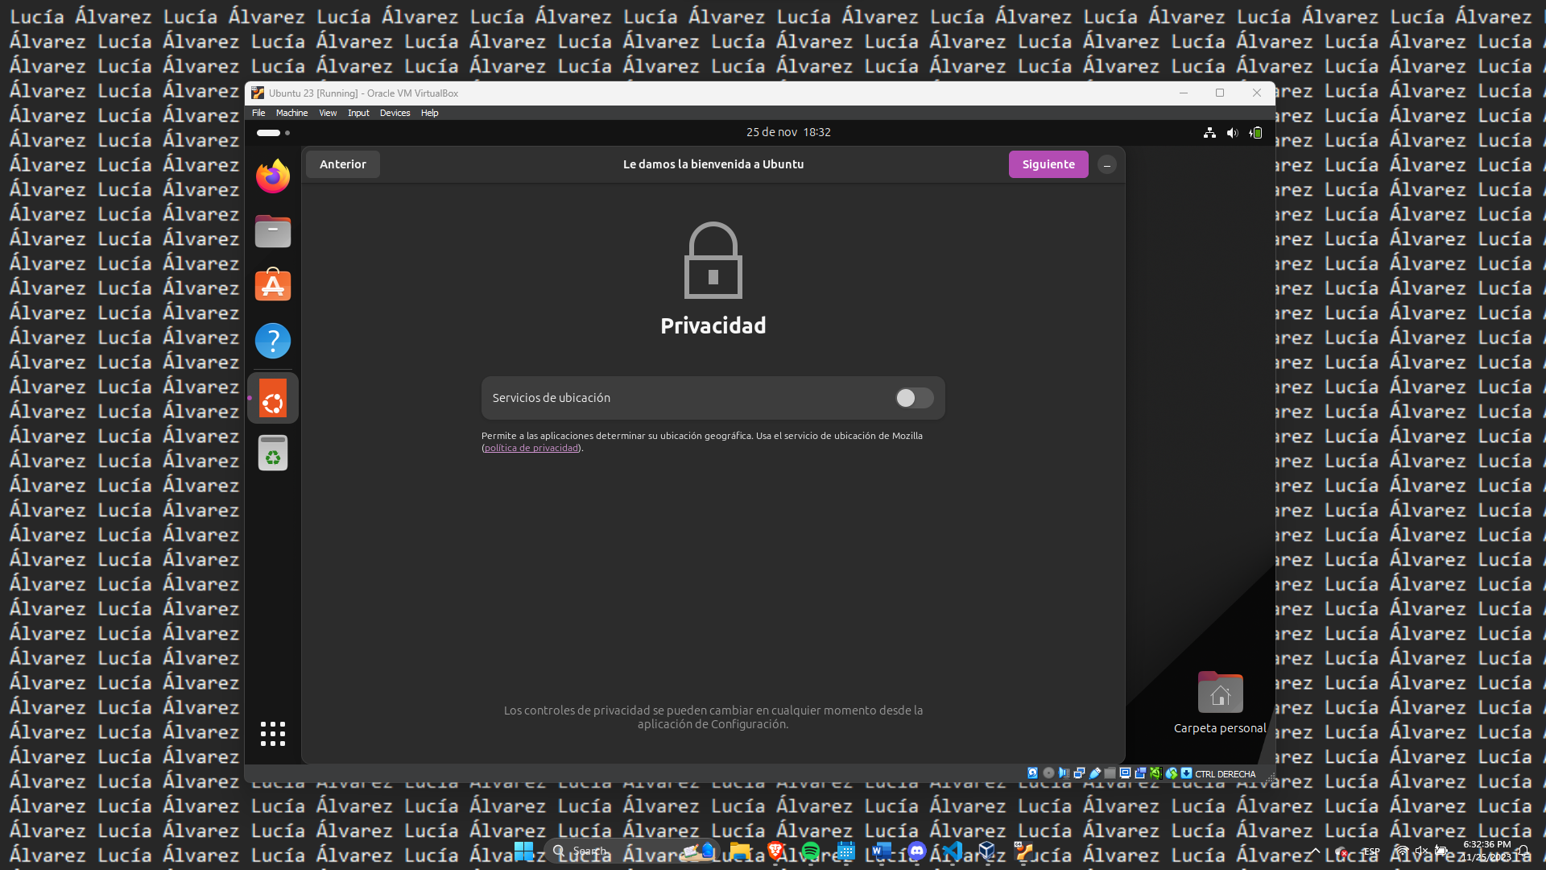Open the VirtualBox View menu
The image size is (1546, 870).
pos(328,113)
